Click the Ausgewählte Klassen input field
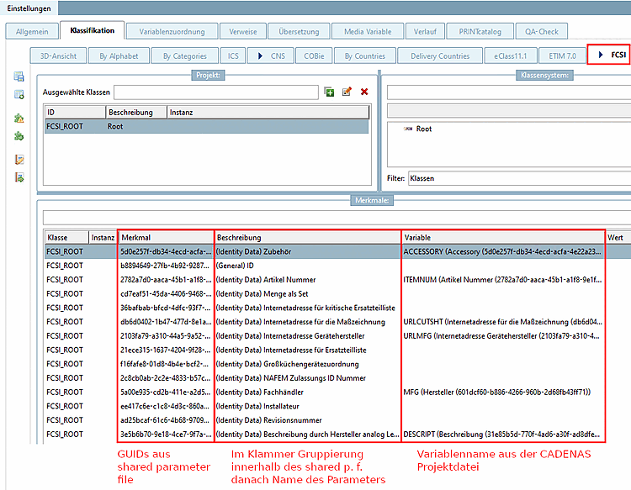This screenshot has width=631, height=490. (216, 92)
